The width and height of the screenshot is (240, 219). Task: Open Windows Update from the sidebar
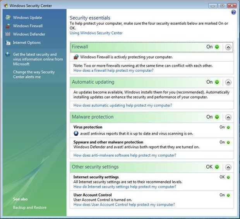pyautogui.click(x=27, y=17)
